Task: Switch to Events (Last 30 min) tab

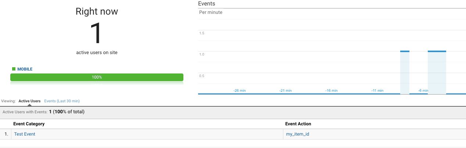Action: pyautogui.click(x=62, y=101)
